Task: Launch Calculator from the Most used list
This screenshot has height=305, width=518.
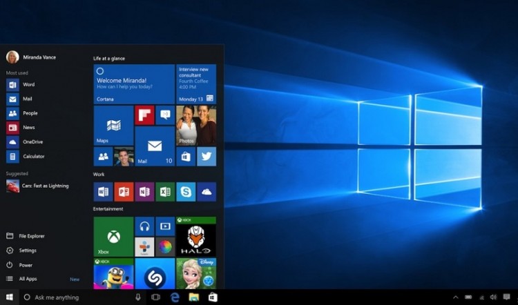Action: (25, 157)
